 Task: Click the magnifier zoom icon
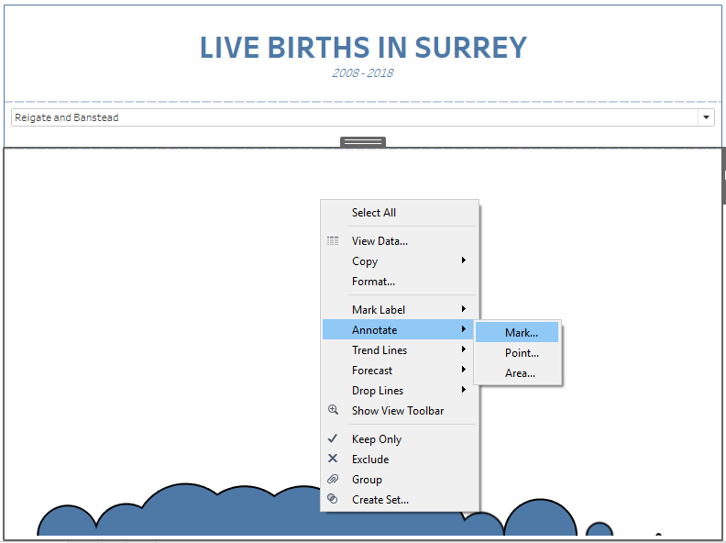coord(333,410)
